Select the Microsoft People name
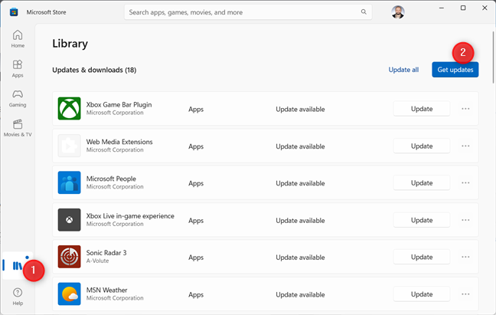 pos(111,179)
